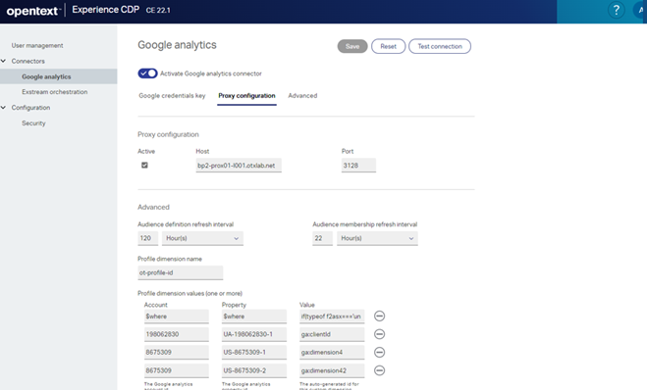The height and width of the screenshot is (390, 647).
Task: Click the opentext logo
Action: coord(33,11)
